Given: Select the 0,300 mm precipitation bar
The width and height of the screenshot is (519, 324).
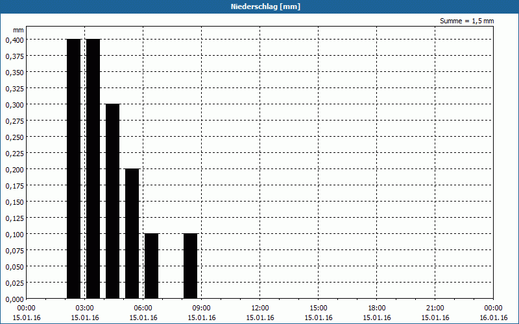Looking at the screenshot, I should (x=112, y=202).
